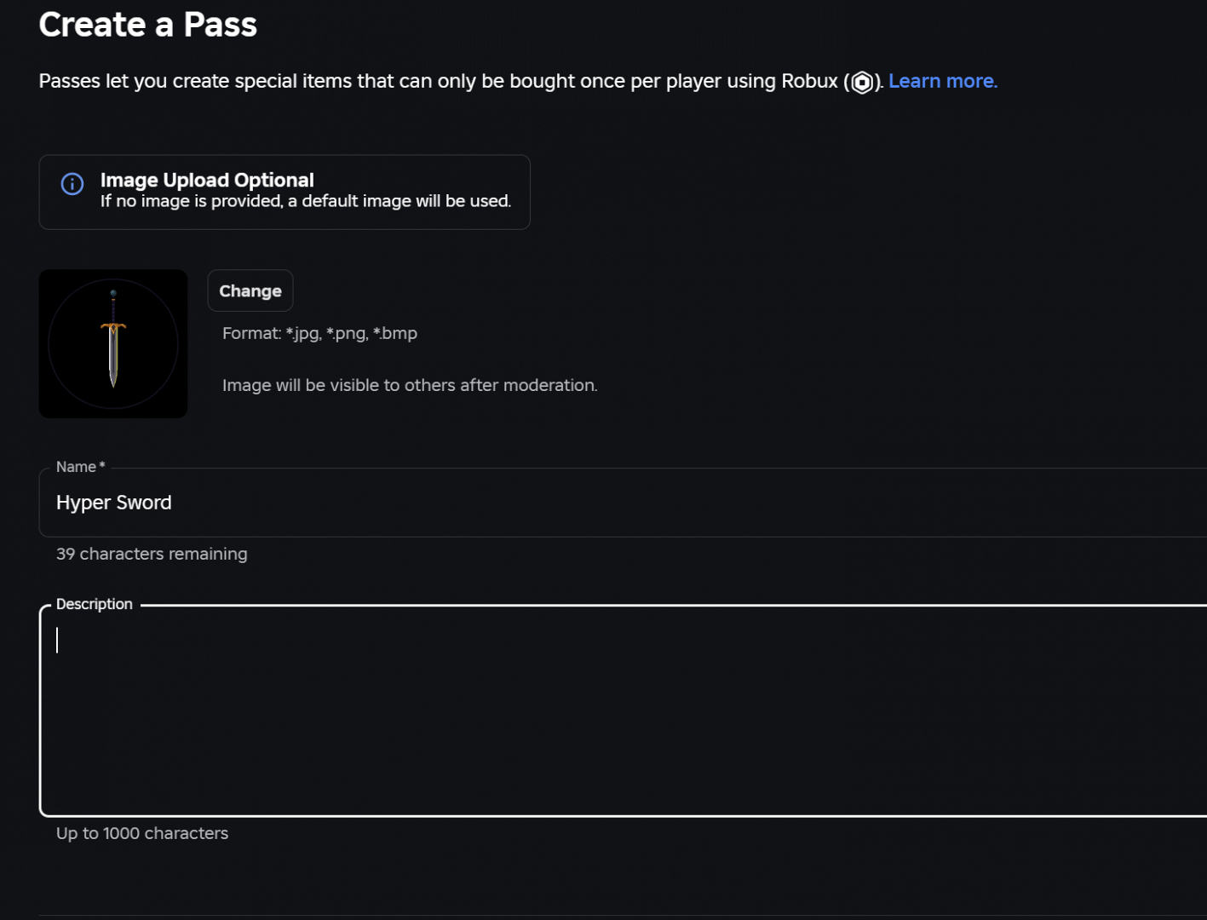
Task: Click the word "Robux" in the intro sentence
Action: point(809,81)
